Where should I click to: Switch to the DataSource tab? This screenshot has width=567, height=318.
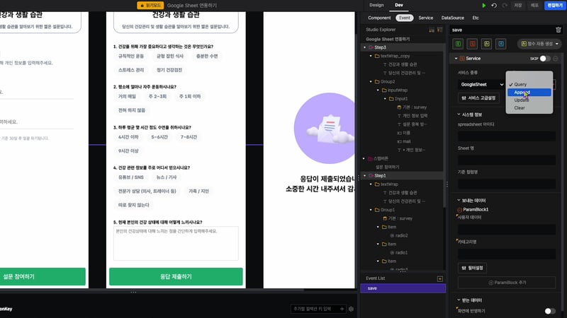(x=452, y=18)
